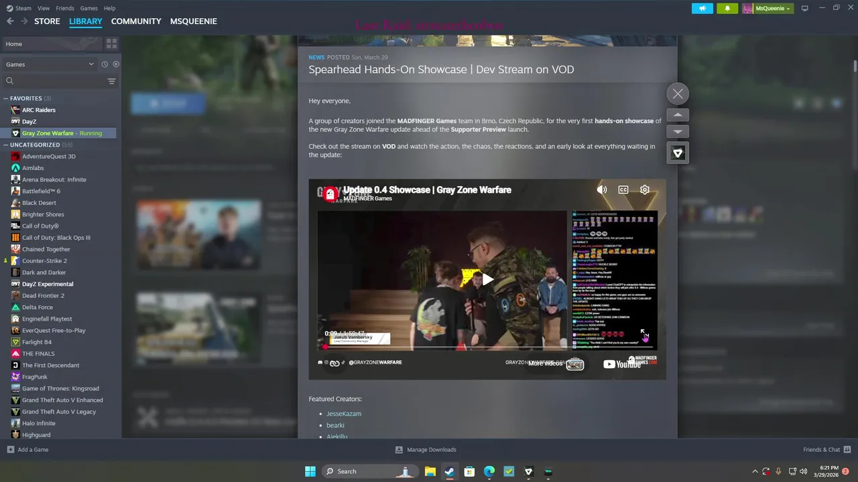Open the MsQueenie account dropdown
The image size is (858, 482).
[768, 8]
